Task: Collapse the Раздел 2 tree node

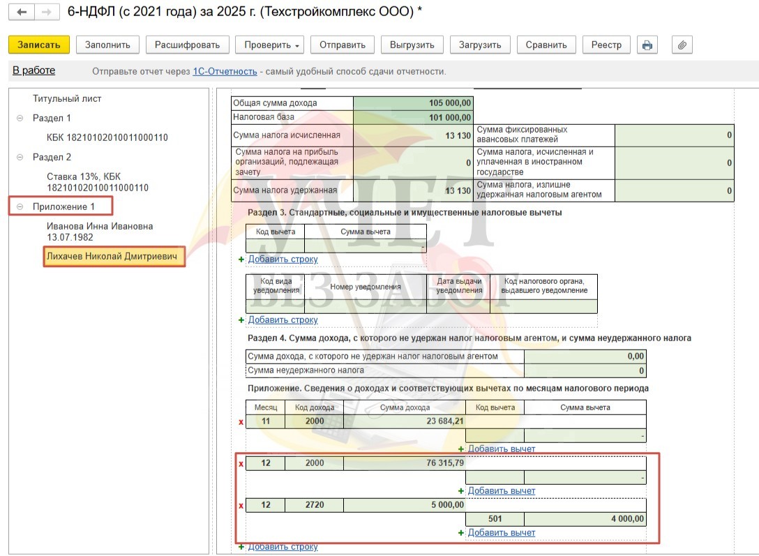Action: (20, 157)
